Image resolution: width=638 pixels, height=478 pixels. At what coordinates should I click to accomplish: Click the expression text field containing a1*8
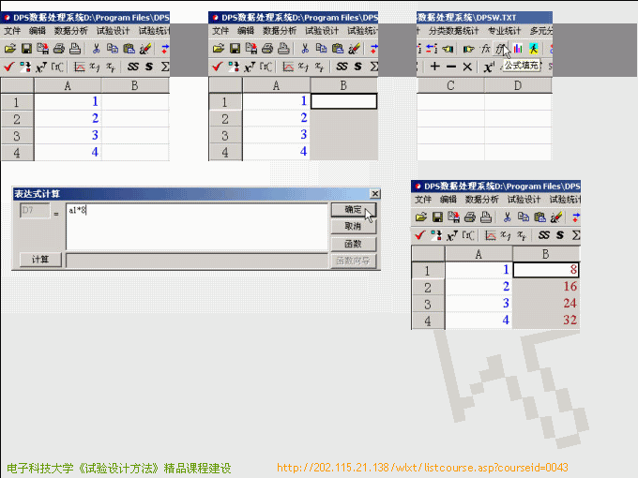(195, 226)
